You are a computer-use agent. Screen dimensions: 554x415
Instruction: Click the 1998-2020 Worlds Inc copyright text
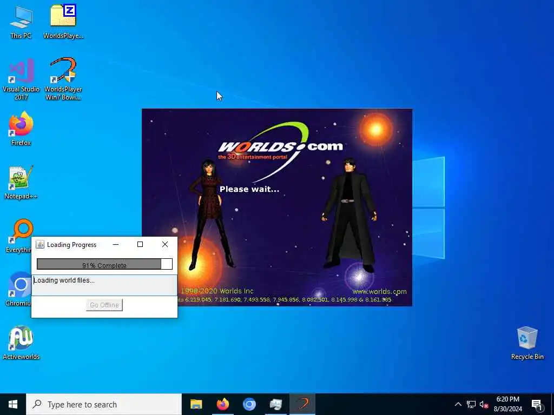click(x=217, y=291)
